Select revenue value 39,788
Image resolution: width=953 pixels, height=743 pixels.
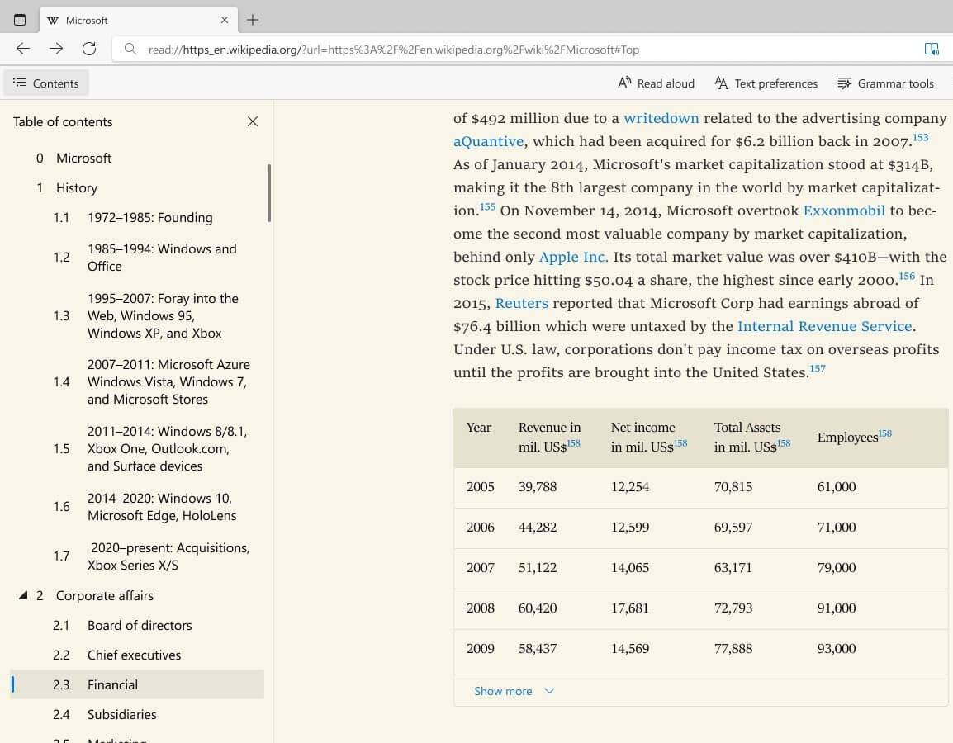tap(538, 486)
